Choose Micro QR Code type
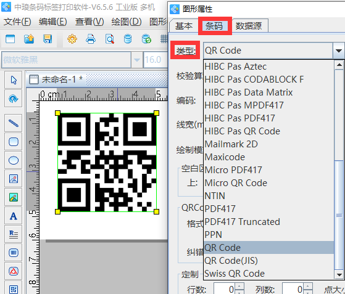 [268, 183]
